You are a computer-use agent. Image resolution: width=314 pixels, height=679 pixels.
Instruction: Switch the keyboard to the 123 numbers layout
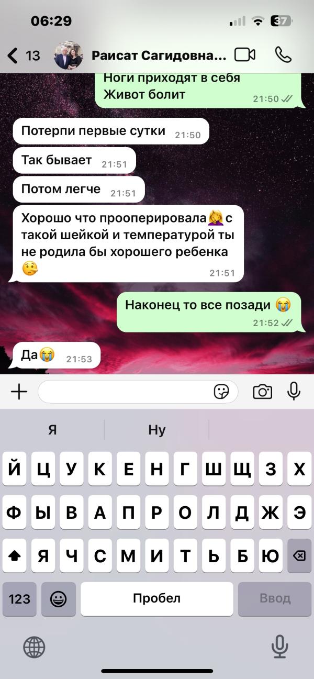19,599
